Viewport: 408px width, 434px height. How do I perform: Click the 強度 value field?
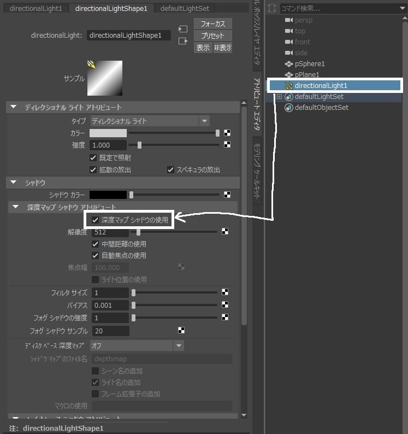[108, 145]
